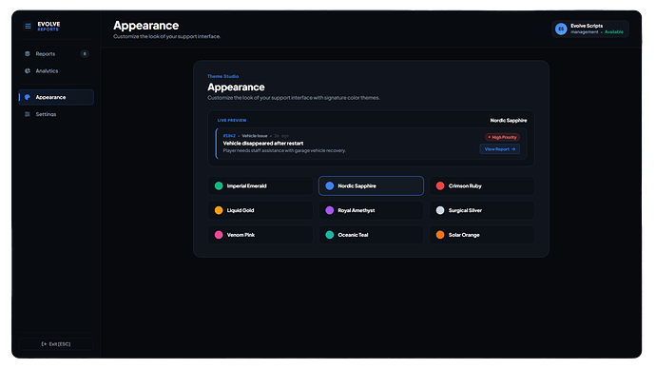The width and height of the screenshot is (656, 369).
Task: Exit the panel with Exit [ESC] button
Action: pyautogui.click(x=56, y=344)
